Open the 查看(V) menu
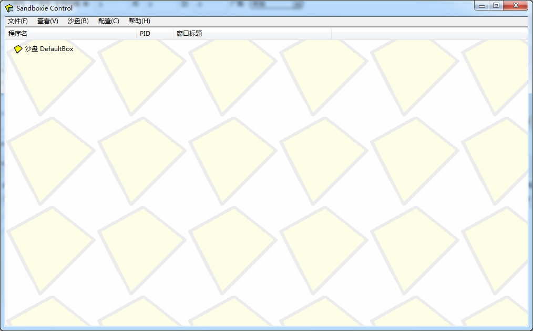Viewport: 533px width, 331px height. pyautogui.click(x=48, y=21)
